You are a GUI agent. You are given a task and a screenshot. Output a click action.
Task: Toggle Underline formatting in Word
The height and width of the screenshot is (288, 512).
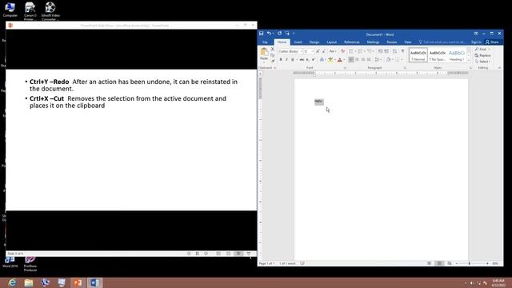[293, 60]
